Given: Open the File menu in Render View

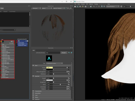Looking at the screenshot, I should point(75,4).
